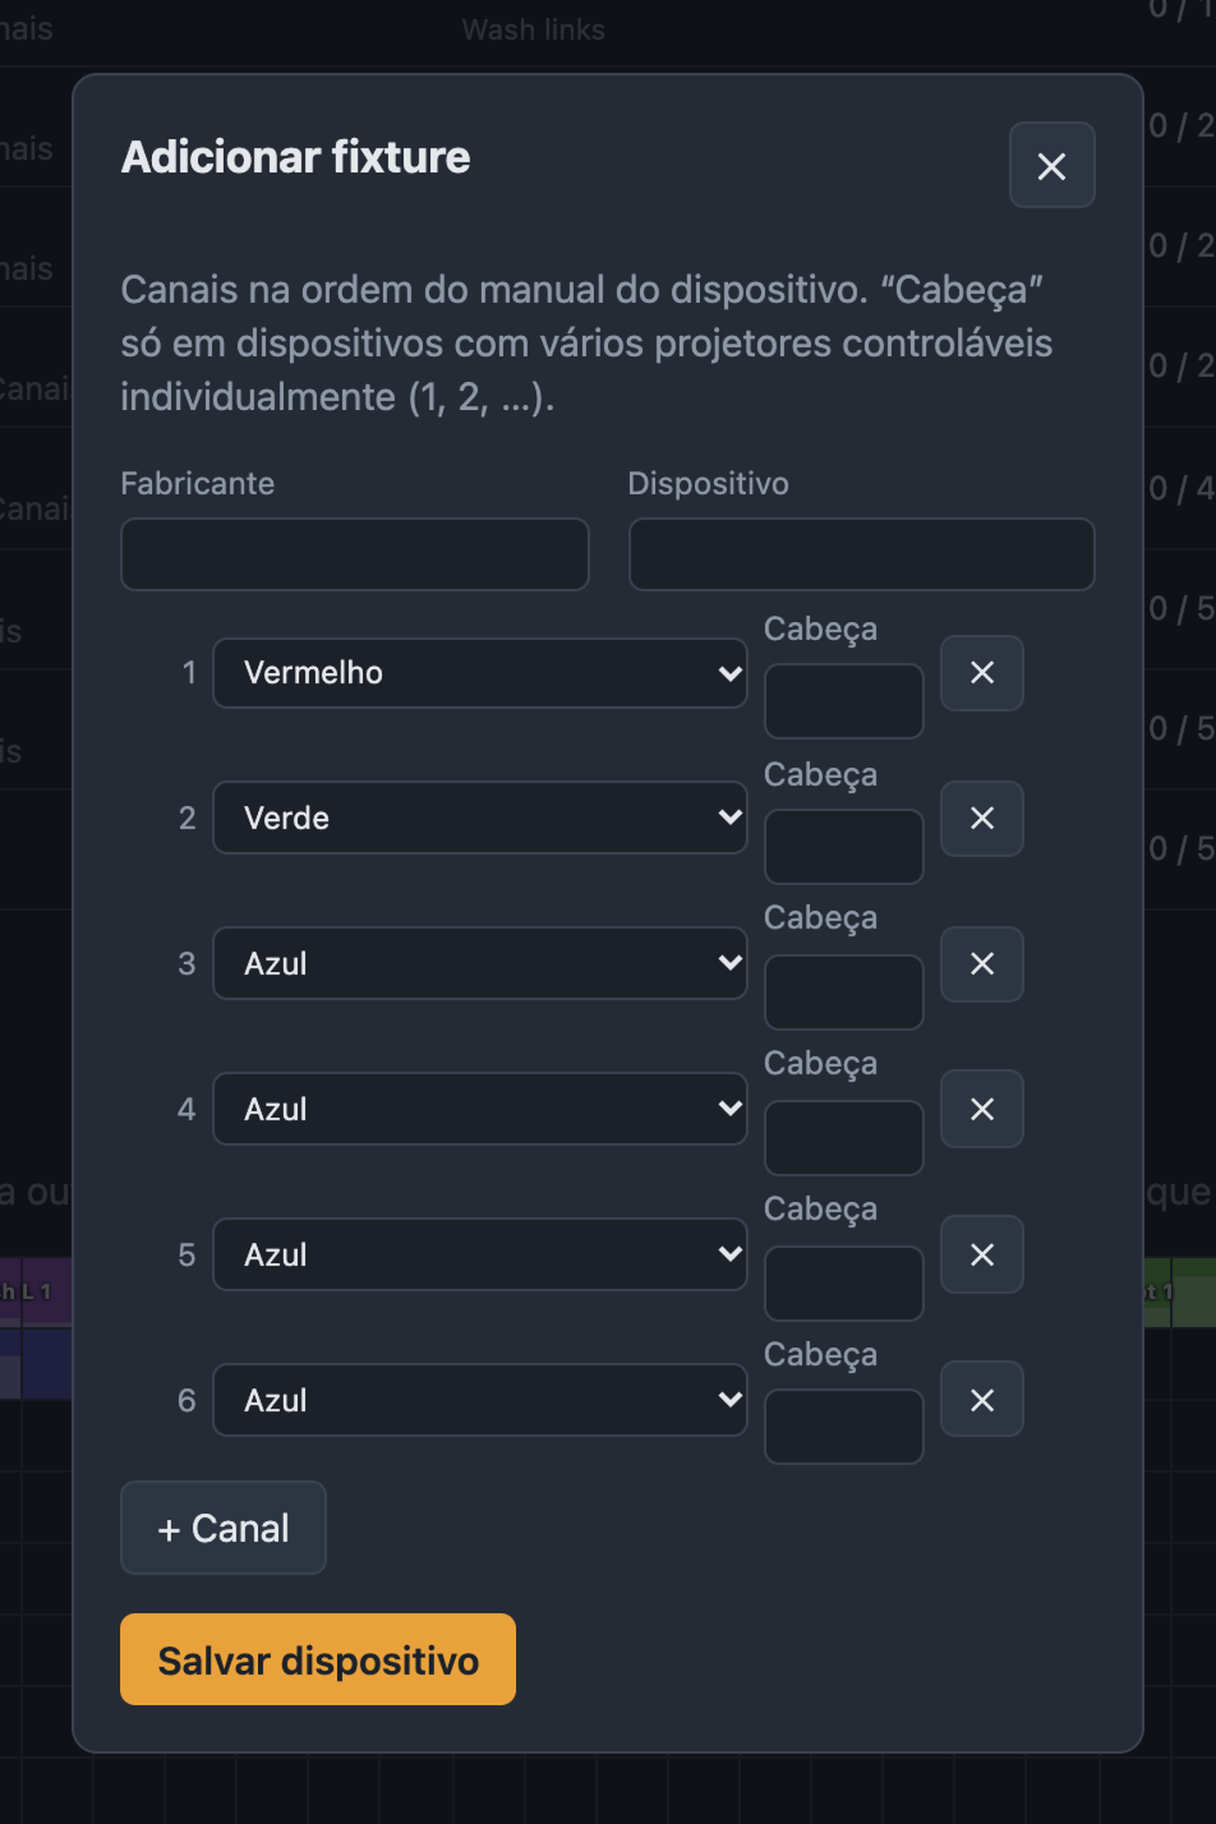1216x1824 pixels.
Task: Select the Cabeça field for channel 6
Action: coord(843,1427)
